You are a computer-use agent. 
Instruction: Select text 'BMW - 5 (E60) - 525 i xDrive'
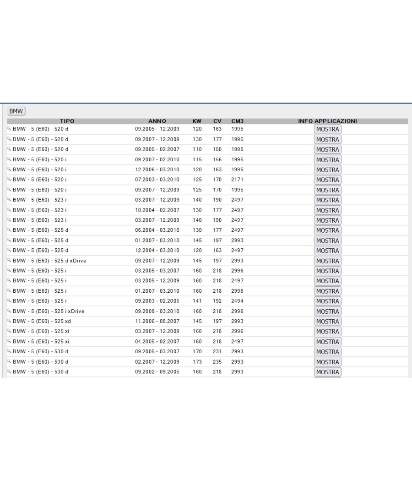coord(49,311)
